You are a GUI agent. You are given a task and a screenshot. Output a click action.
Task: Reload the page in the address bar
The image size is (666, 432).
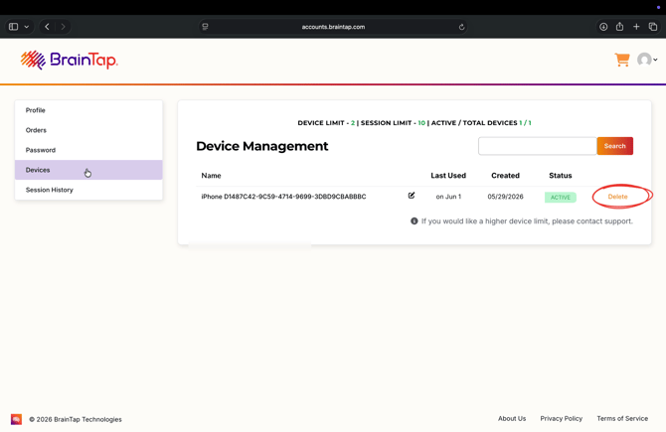coord(461,27)
